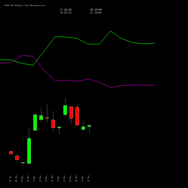The height and width of the screenshot is (188, 188).
Task: Click the '13 May' date axis label
Action: coord(46,179)
